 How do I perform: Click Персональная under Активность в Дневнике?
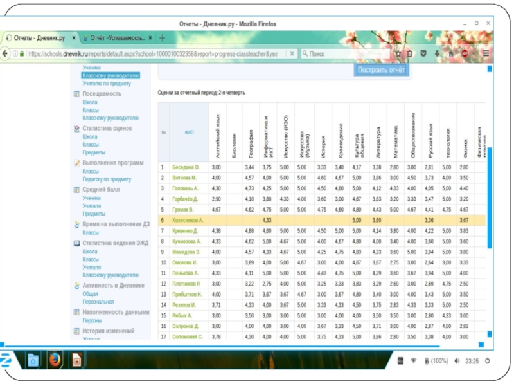[98, 302]
